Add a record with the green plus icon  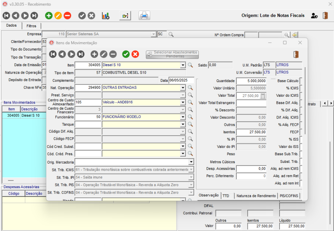pos(49,16)
